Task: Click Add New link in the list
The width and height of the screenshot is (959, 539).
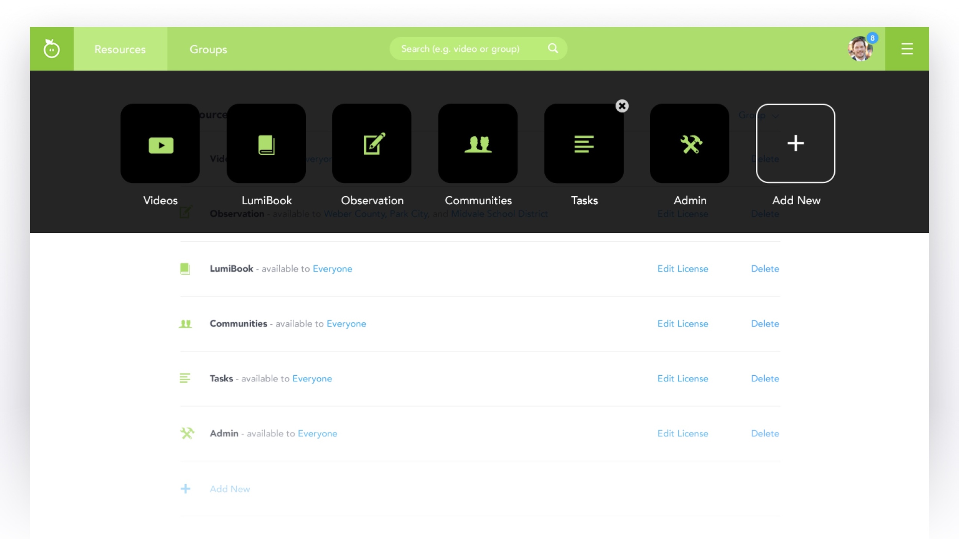Action: click(230, 489)
